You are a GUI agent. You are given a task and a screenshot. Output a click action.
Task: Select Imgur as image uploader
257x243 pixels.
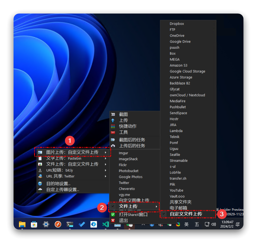point(123,153)
